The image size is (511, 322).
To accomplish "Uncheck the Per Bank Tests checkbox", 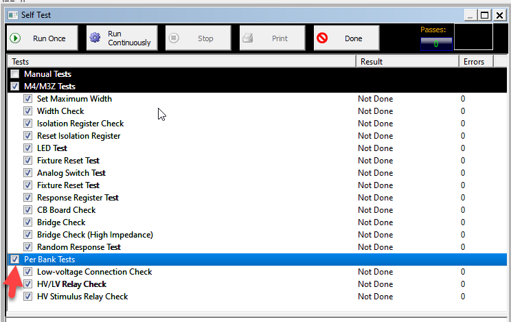I will [x=15, y=260].
